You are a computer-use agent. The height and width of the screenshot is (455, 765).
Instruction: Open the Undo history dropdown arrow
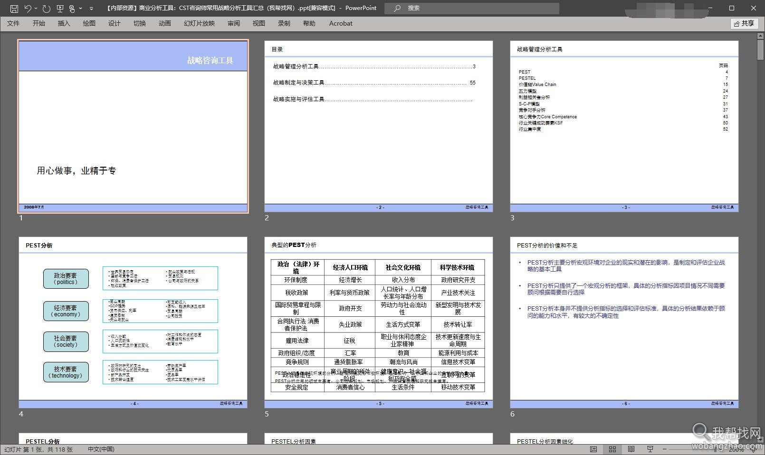click(36, 8)
